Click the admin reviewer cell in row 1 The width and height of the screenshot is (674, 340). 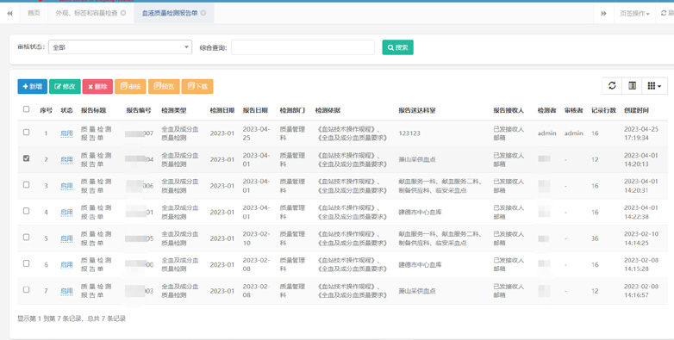(574, 133)
